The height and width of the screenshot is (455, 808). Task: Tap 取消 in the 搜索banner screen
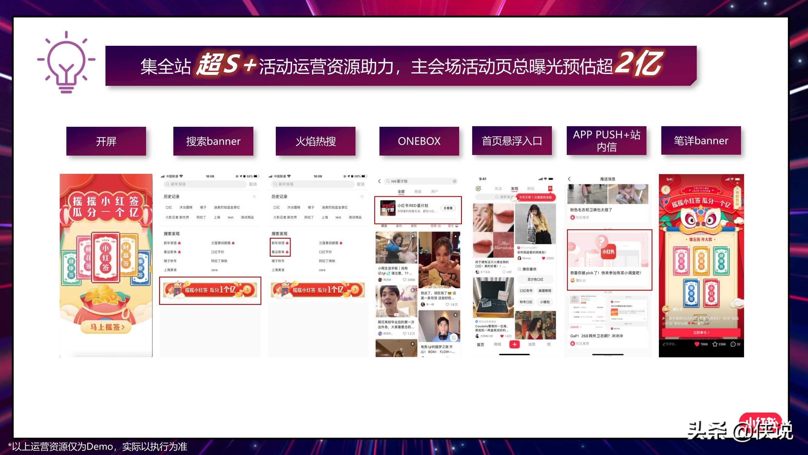[253, 184]
